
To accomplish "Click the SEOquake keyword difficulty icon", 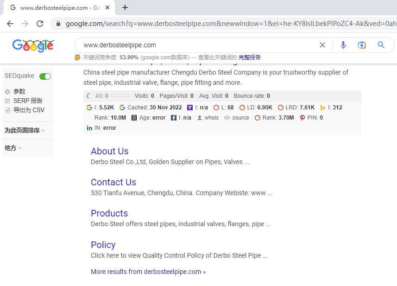I will click(77, 57).
